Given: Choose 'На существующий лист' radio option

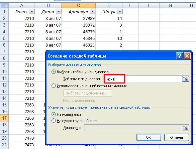Looking at the screenshot, I should coord(53,121).
